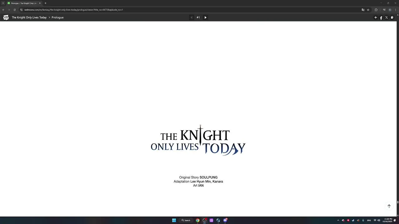The width and height of the screenshot is (399, 224).
Task: Click the episode #1 indicator
Action: tap(198, 17)
